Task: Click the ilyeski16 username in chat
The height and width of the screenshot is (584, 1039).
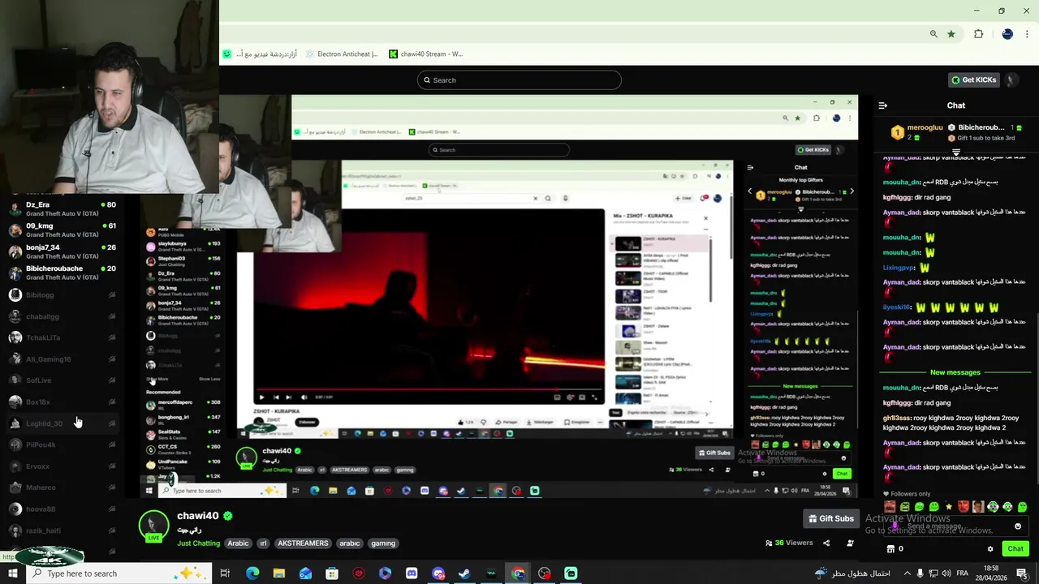Action: 897,307
